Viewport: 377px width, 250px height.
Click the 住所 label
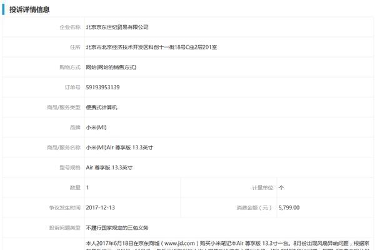[x=75, y=47]
